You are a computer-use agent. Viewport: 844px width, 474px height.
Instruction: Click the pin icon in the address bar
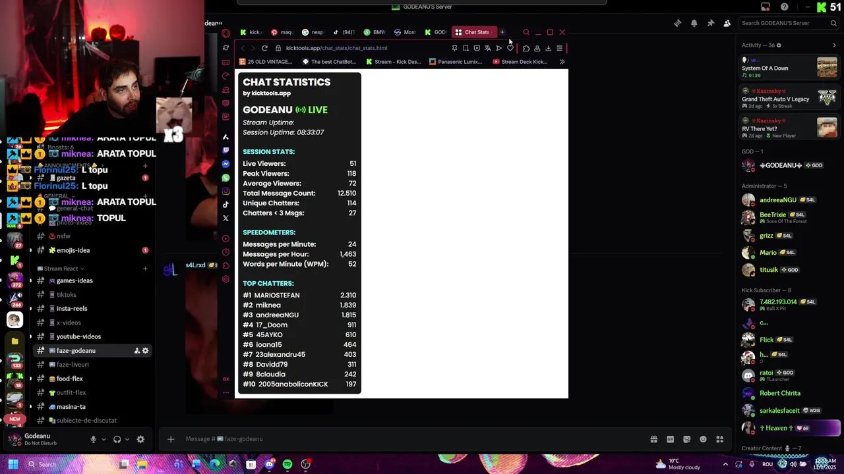pyautogui.click(x=454, y=48)
